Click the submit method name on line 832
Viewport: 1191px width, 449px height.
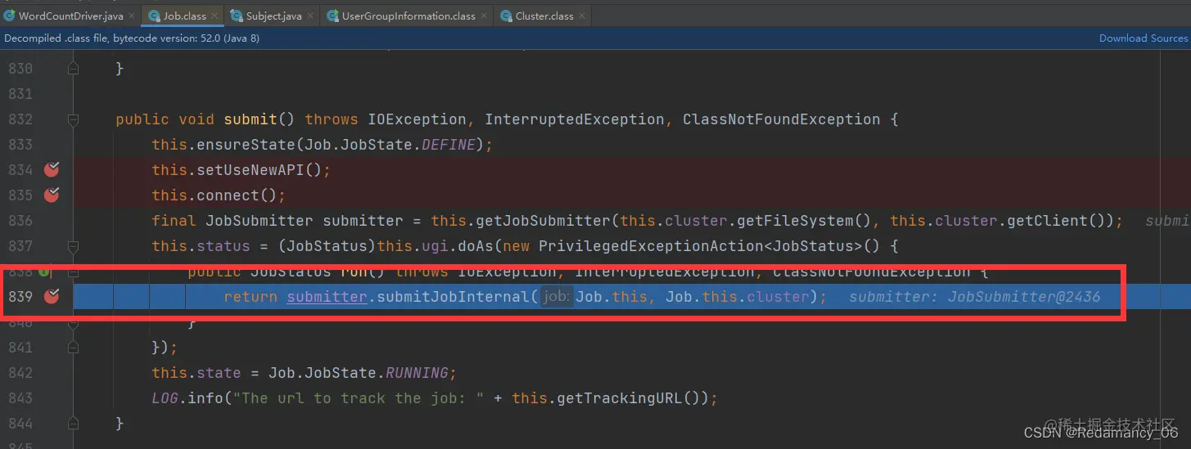coord(250,119)
